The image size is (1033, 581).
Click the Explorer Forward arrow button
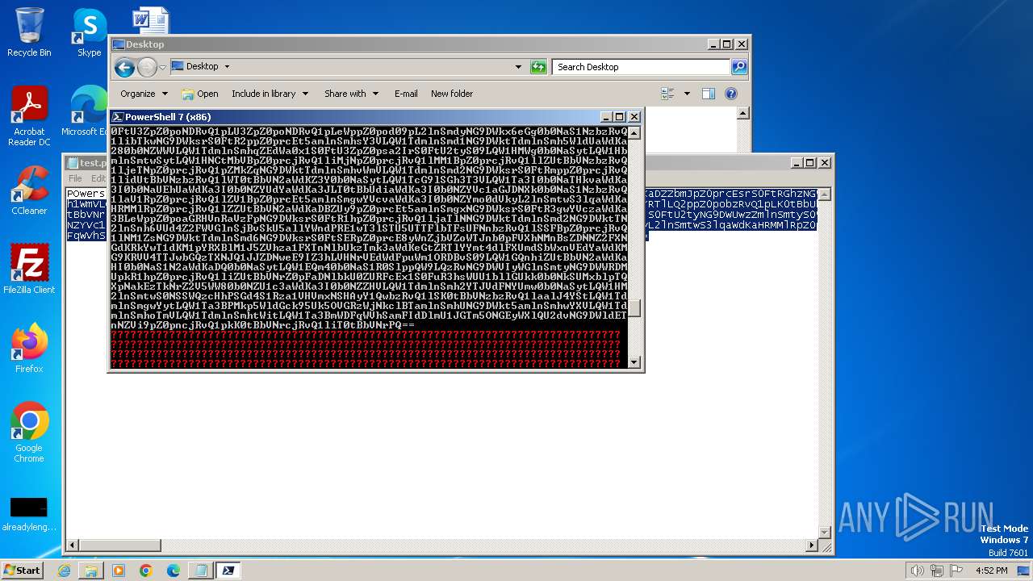[147, 67]
